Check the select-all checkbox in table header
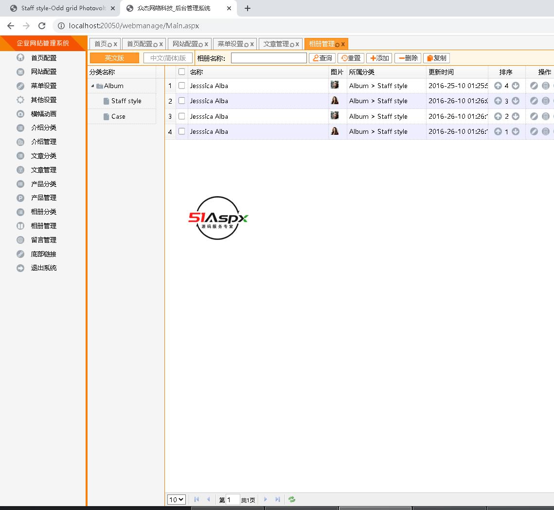This screenshot has width=554, height=510. 182,72
